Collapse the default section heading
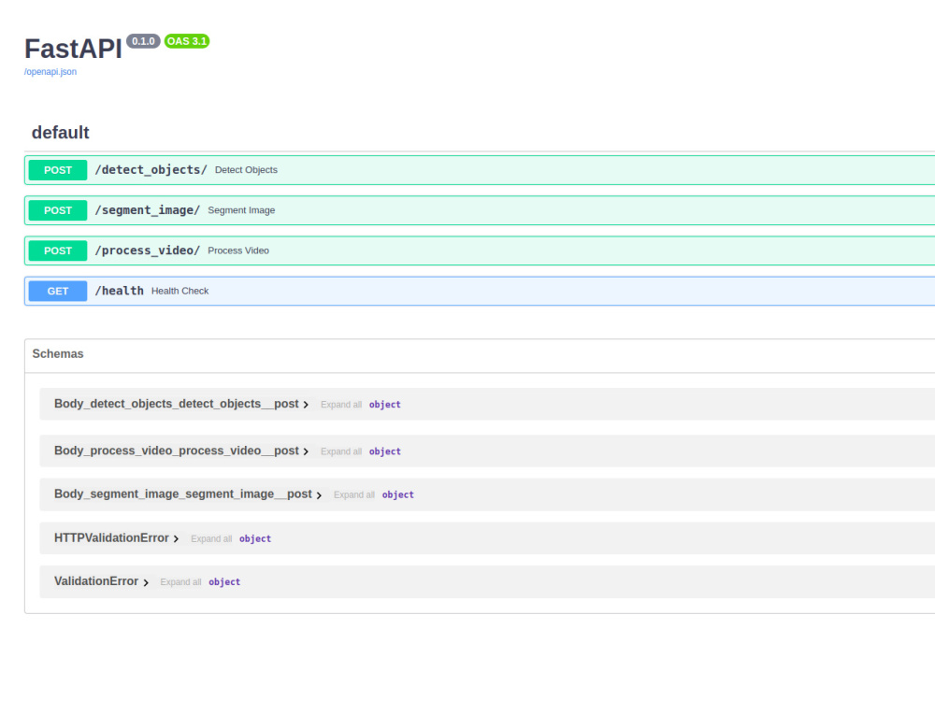Image resolution: width=935 pixels, height=701 pixels. click(60, 133)
